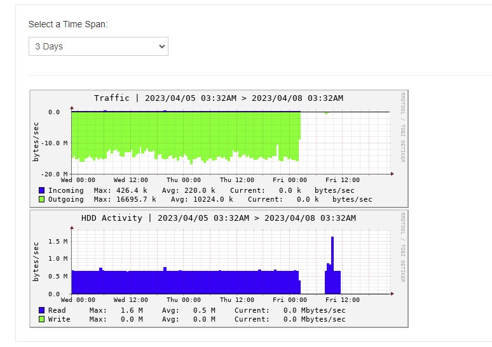Open the 3 Days time span dropdown
The height and width of the screenshot is (347, 492).
pos(99,46)
